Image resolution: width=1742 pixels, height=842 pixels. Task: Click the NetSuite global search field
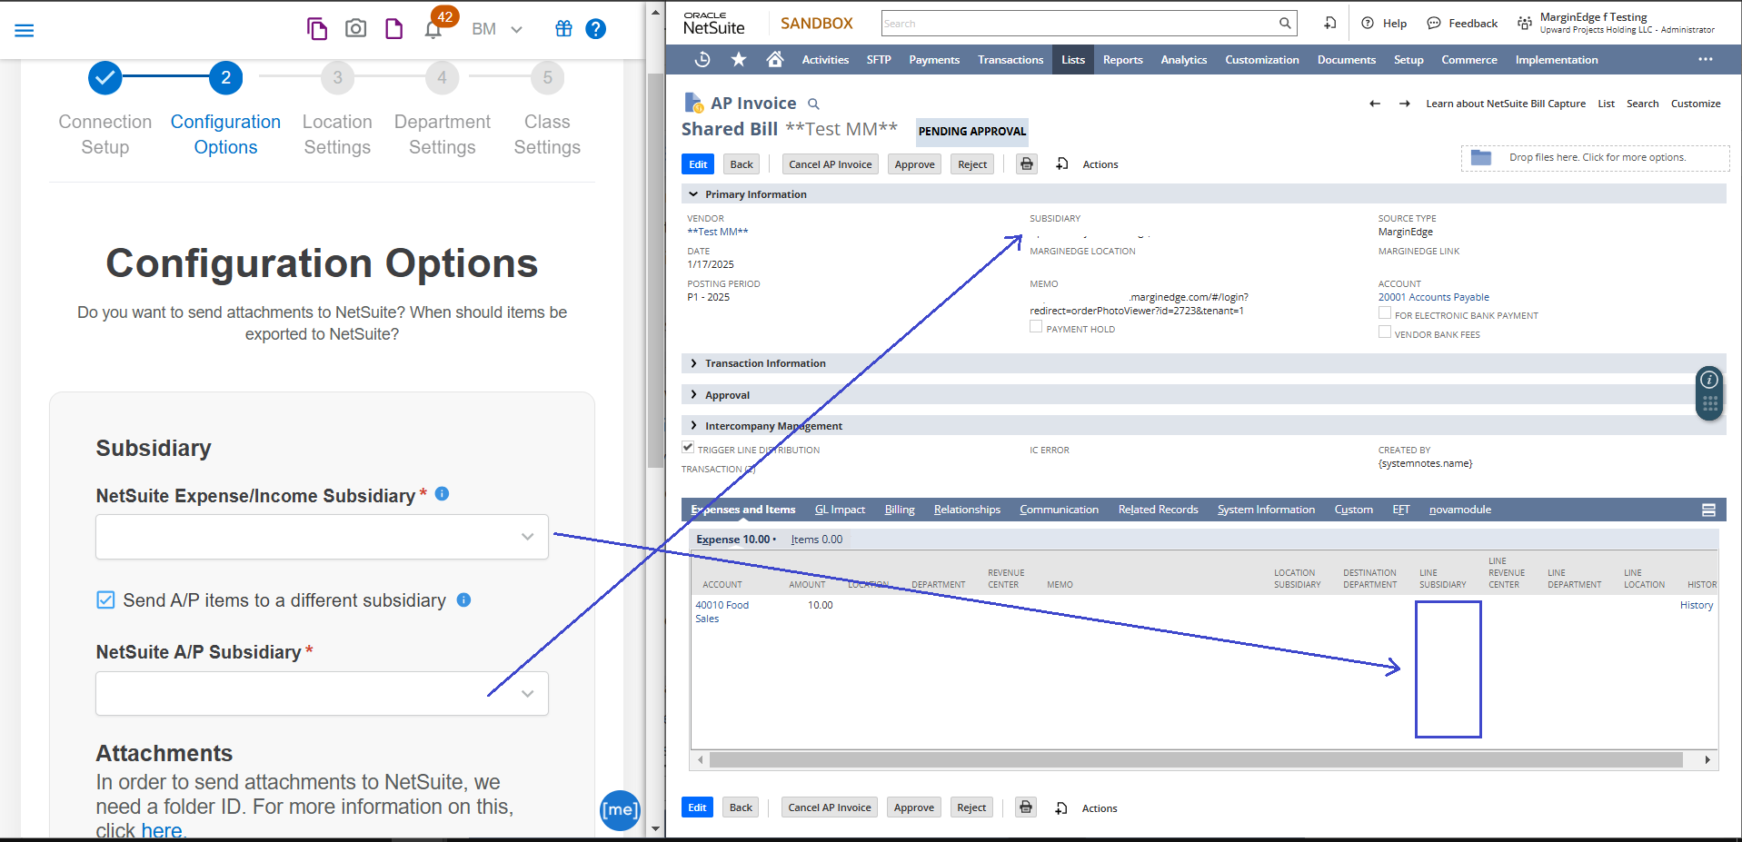1080,24
